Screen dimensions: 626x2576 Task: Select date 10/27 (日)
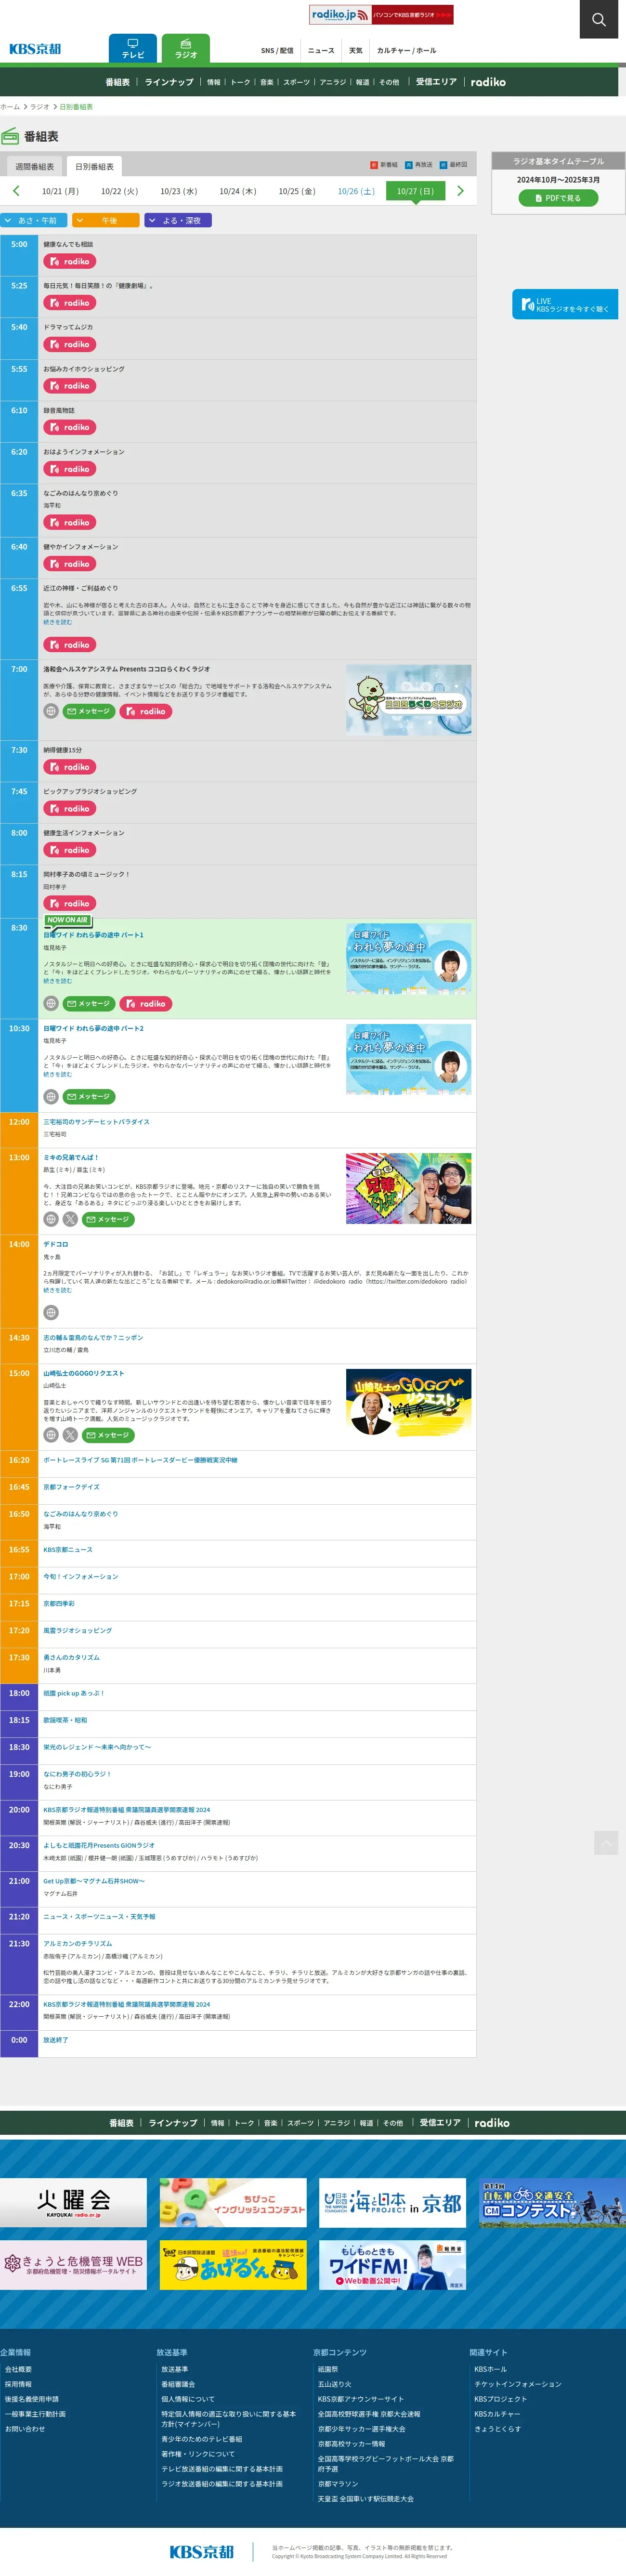tap(415, 191)
